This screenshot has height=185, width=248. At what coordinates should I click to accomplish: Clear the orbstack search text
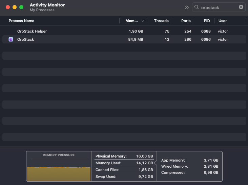coord(241,7)
